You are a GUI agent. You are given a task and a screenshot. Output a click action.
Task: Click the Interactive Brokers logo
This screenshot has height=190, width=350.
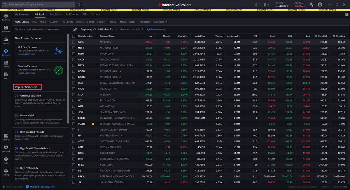point(175,5)
